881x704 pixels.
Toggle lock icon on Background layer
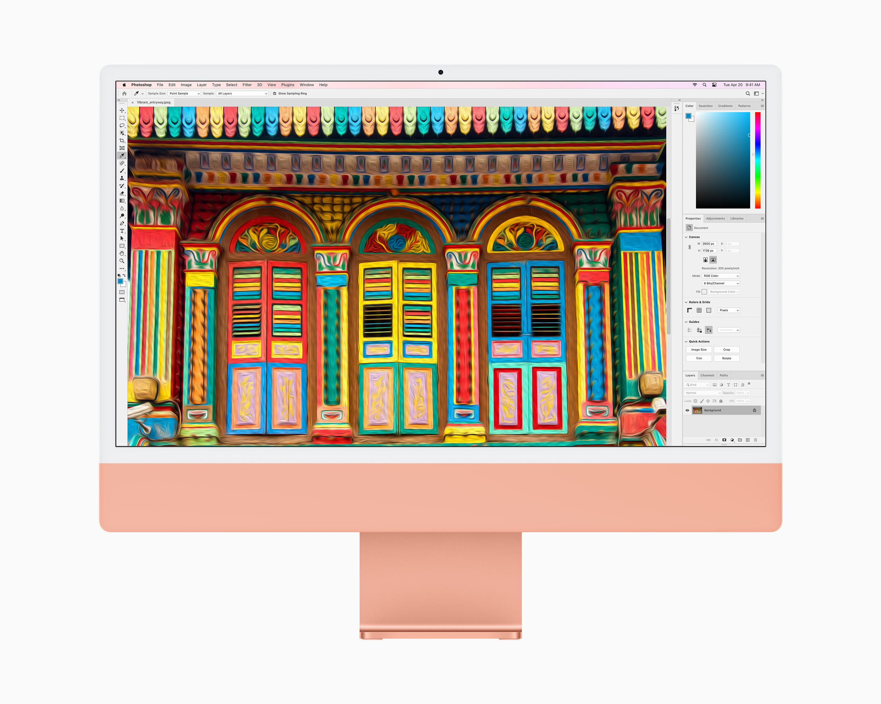tap(754, 410)
